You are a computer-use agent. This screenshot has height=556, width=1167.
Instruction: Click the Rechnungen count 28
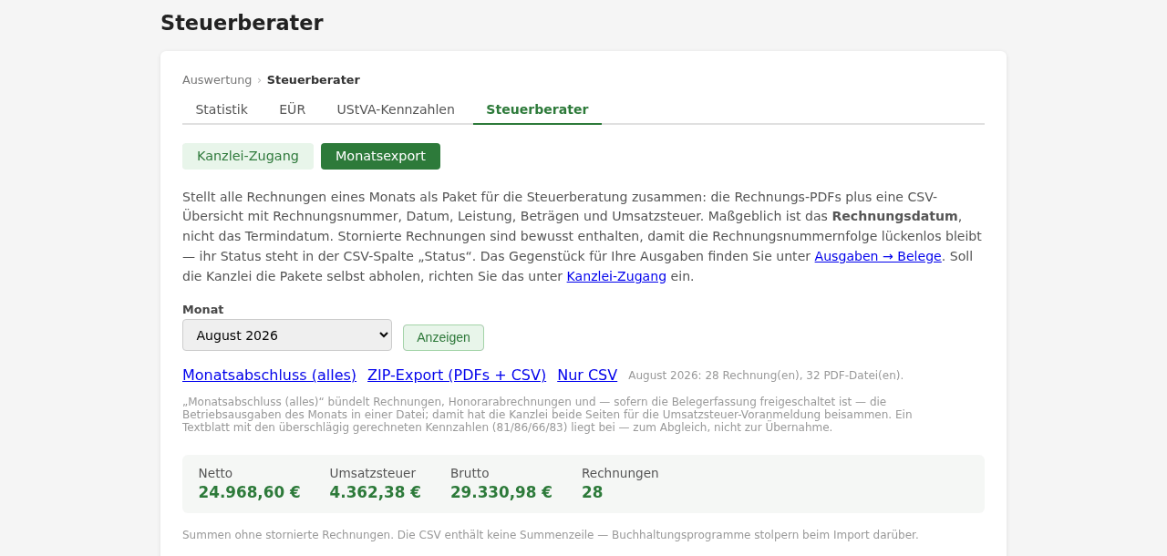click(x=593, y=492)
